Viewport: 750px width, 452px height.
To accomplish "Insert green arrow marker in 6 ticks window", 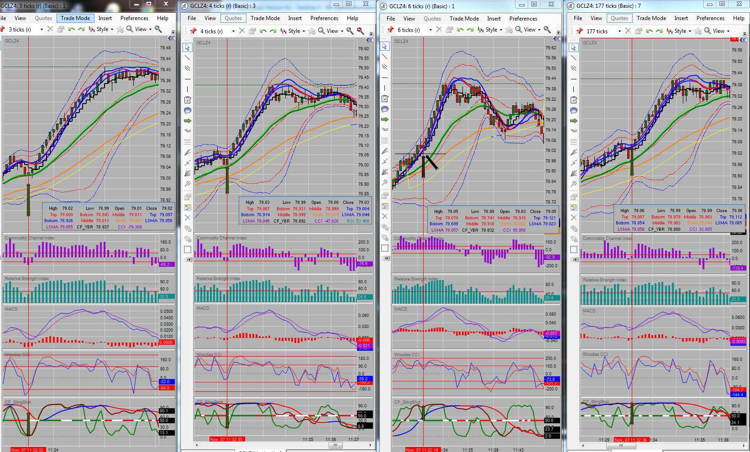I will (x=384, y=119).
